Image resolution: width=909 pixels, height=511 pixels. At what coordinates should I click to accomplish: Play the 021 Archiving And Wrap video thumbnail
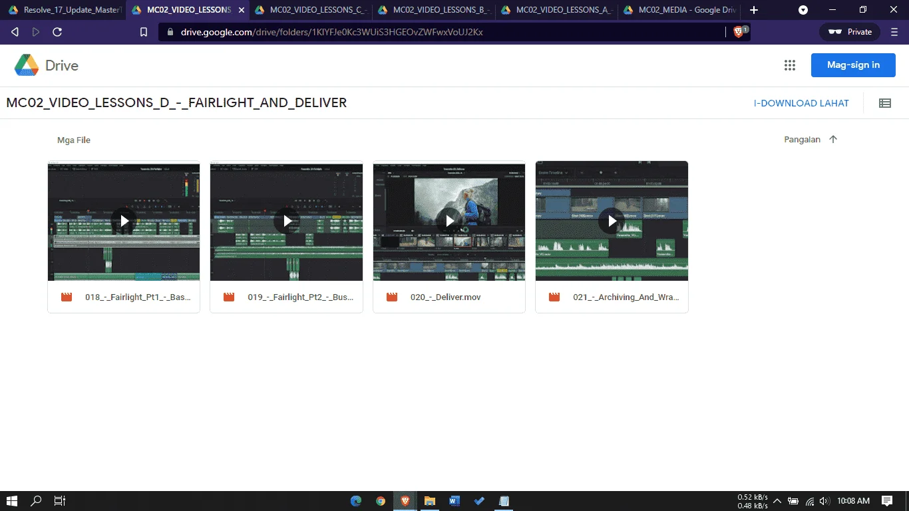(612, 221)
